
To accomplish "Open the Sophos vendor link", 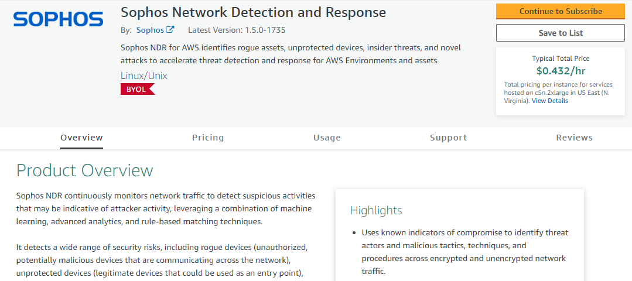I will pos(150,30).
